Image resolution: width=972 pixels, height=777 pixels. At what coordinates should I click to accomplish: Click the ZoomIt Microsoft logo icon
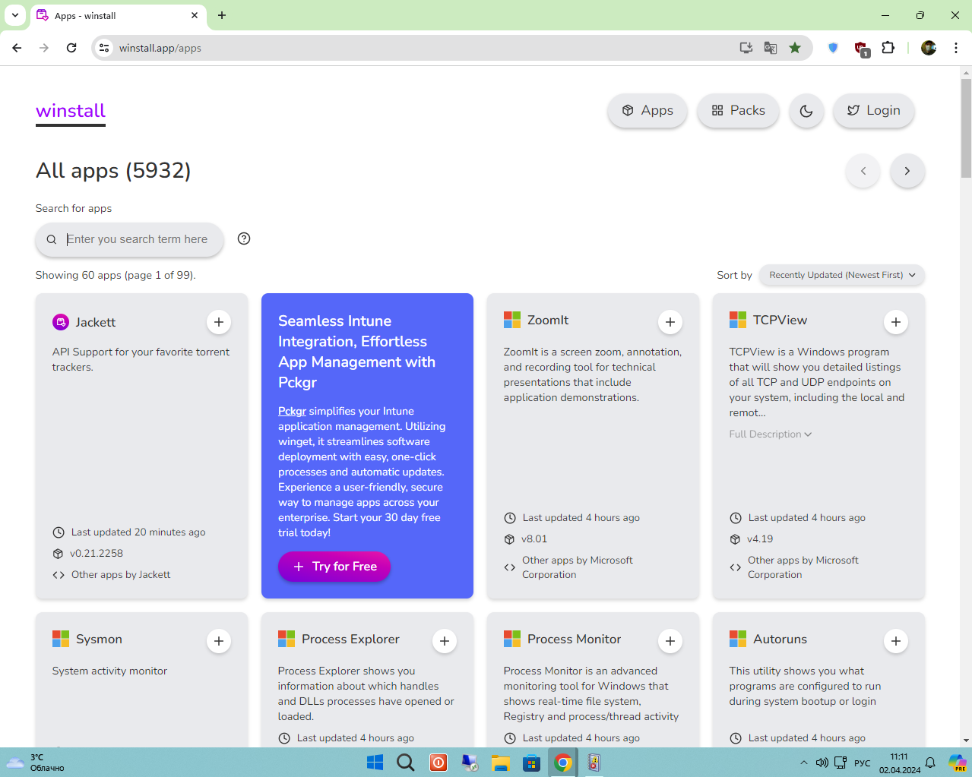tap(512, 320)
